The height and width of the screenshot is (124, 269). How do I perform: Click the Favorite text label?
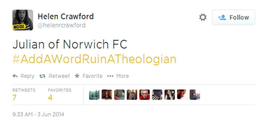pyautogui.click(x=93, y=76)
